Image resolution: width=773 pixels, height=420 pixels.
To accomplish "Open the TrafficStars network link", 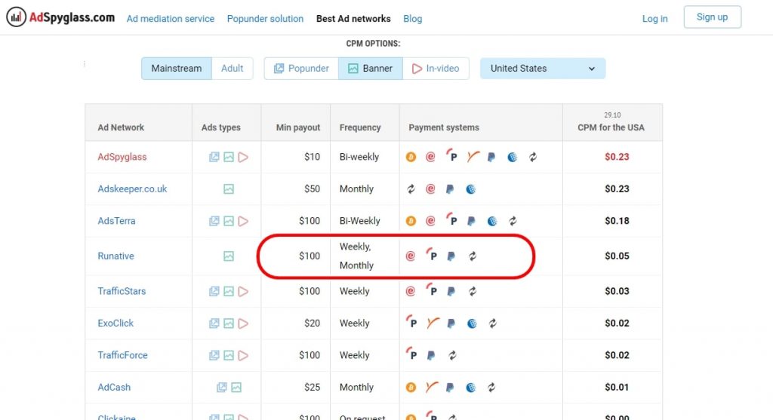I will pos(122,292).
